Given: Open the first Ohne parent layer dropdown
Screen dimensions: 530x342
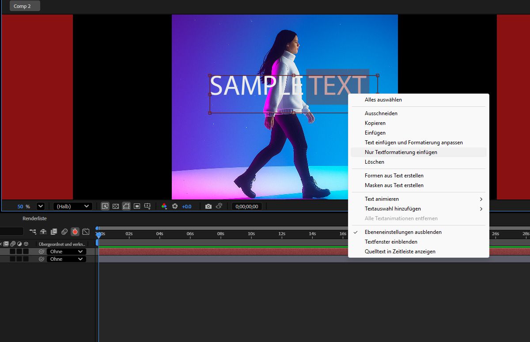Looking at the screenshot, I should pyautogui.click(x=65, y=251).
